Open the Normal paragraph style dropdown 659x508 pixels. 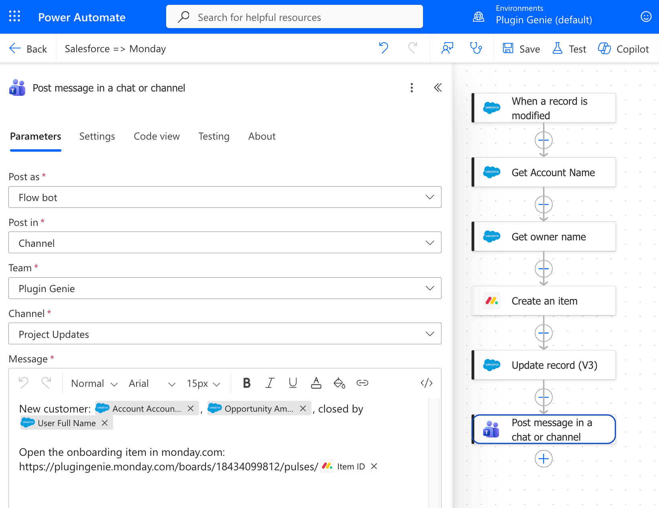point(94,383)
